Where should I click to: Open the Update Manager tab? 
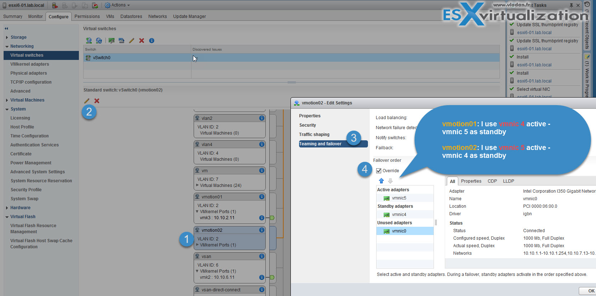point(189,17)
